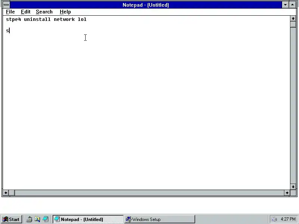This screenshot has width=299, height=224.
Task: Click the Start button
Action: click(x=12, y=219)
